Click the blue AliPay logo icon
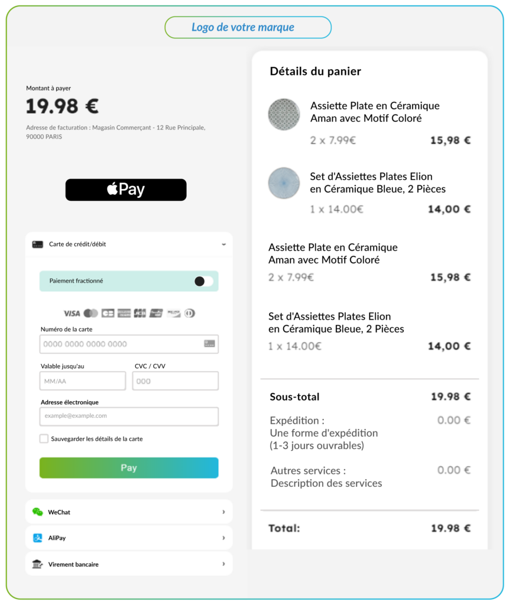Image resolution: width=506 pixels, height=605 pixels. point(37,538)
